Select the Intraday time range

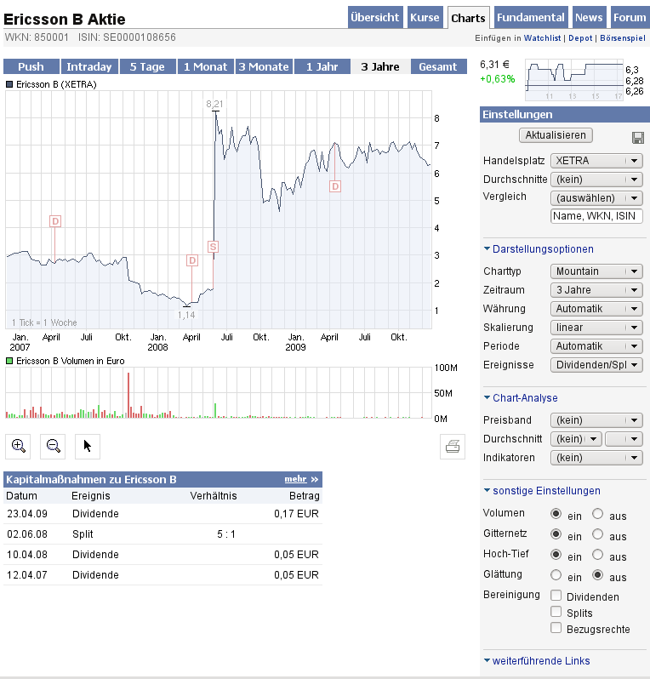[x=89, y=66]
